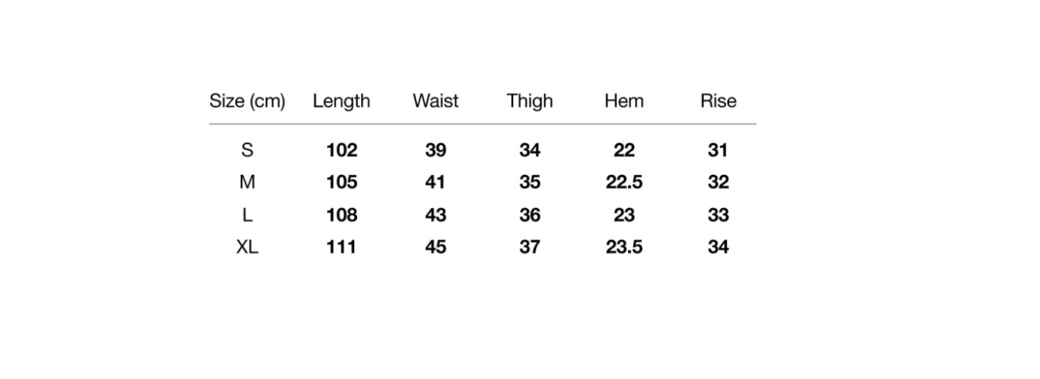Click the waist value 41
This screenshot has width=1040, height=379.
pyautogui.click(x=436, y=182)
